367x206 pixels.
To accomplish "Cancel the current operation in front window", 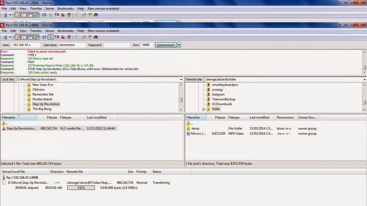I will [57, 37].
